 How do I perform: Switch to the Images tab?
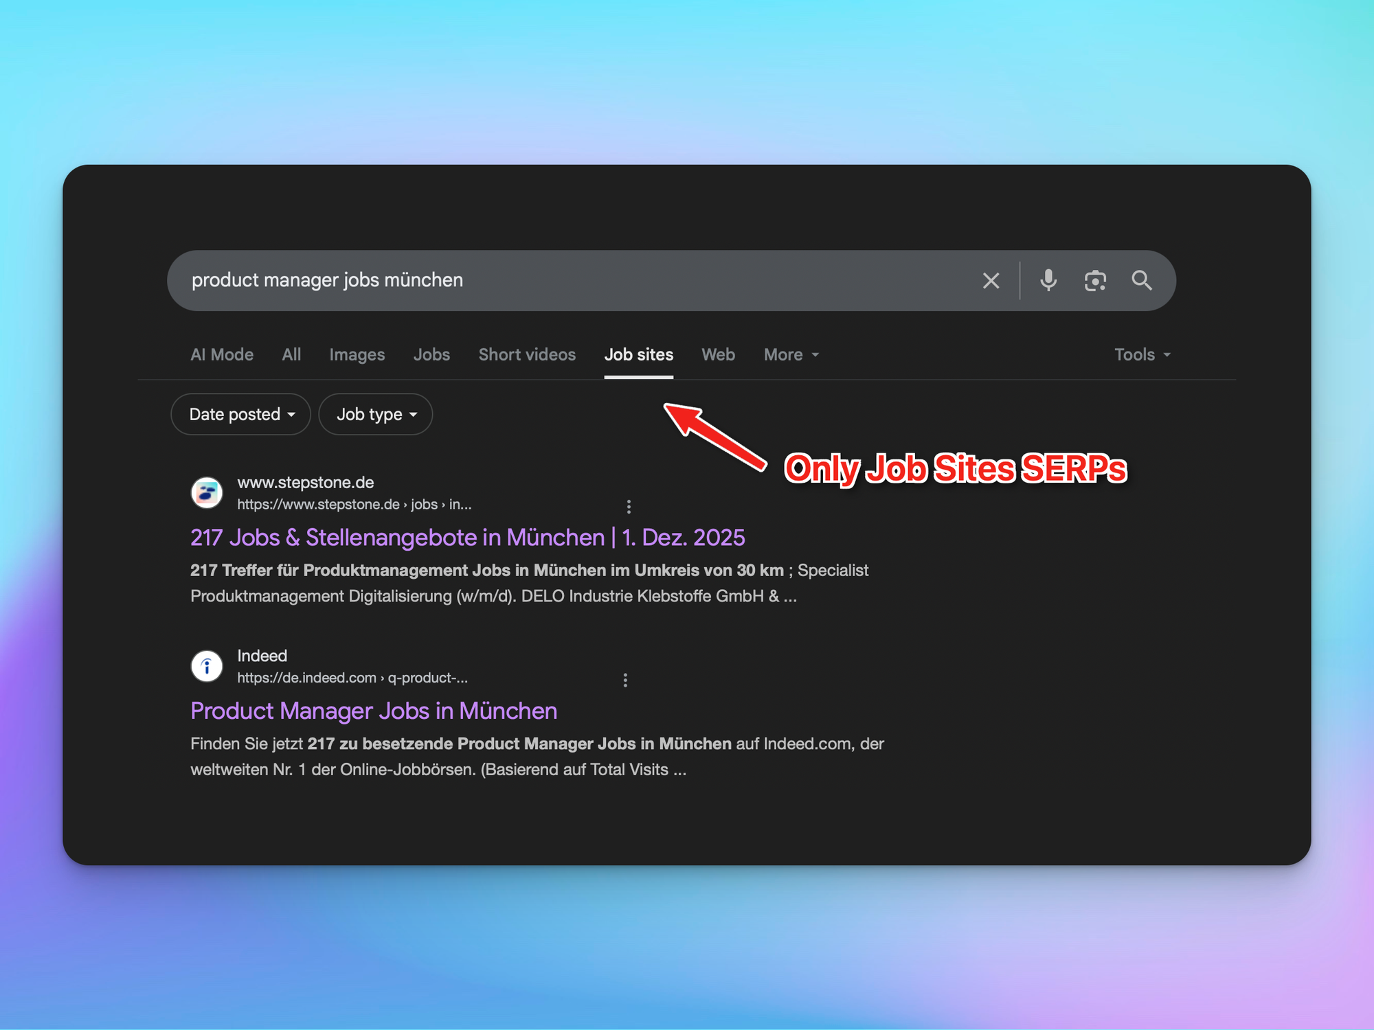click(357, 354)
